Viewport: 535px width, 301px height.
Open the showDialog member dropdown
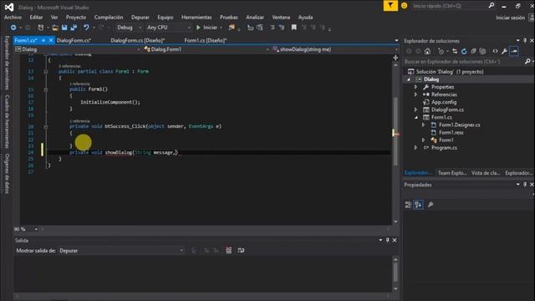coord(335,49)
